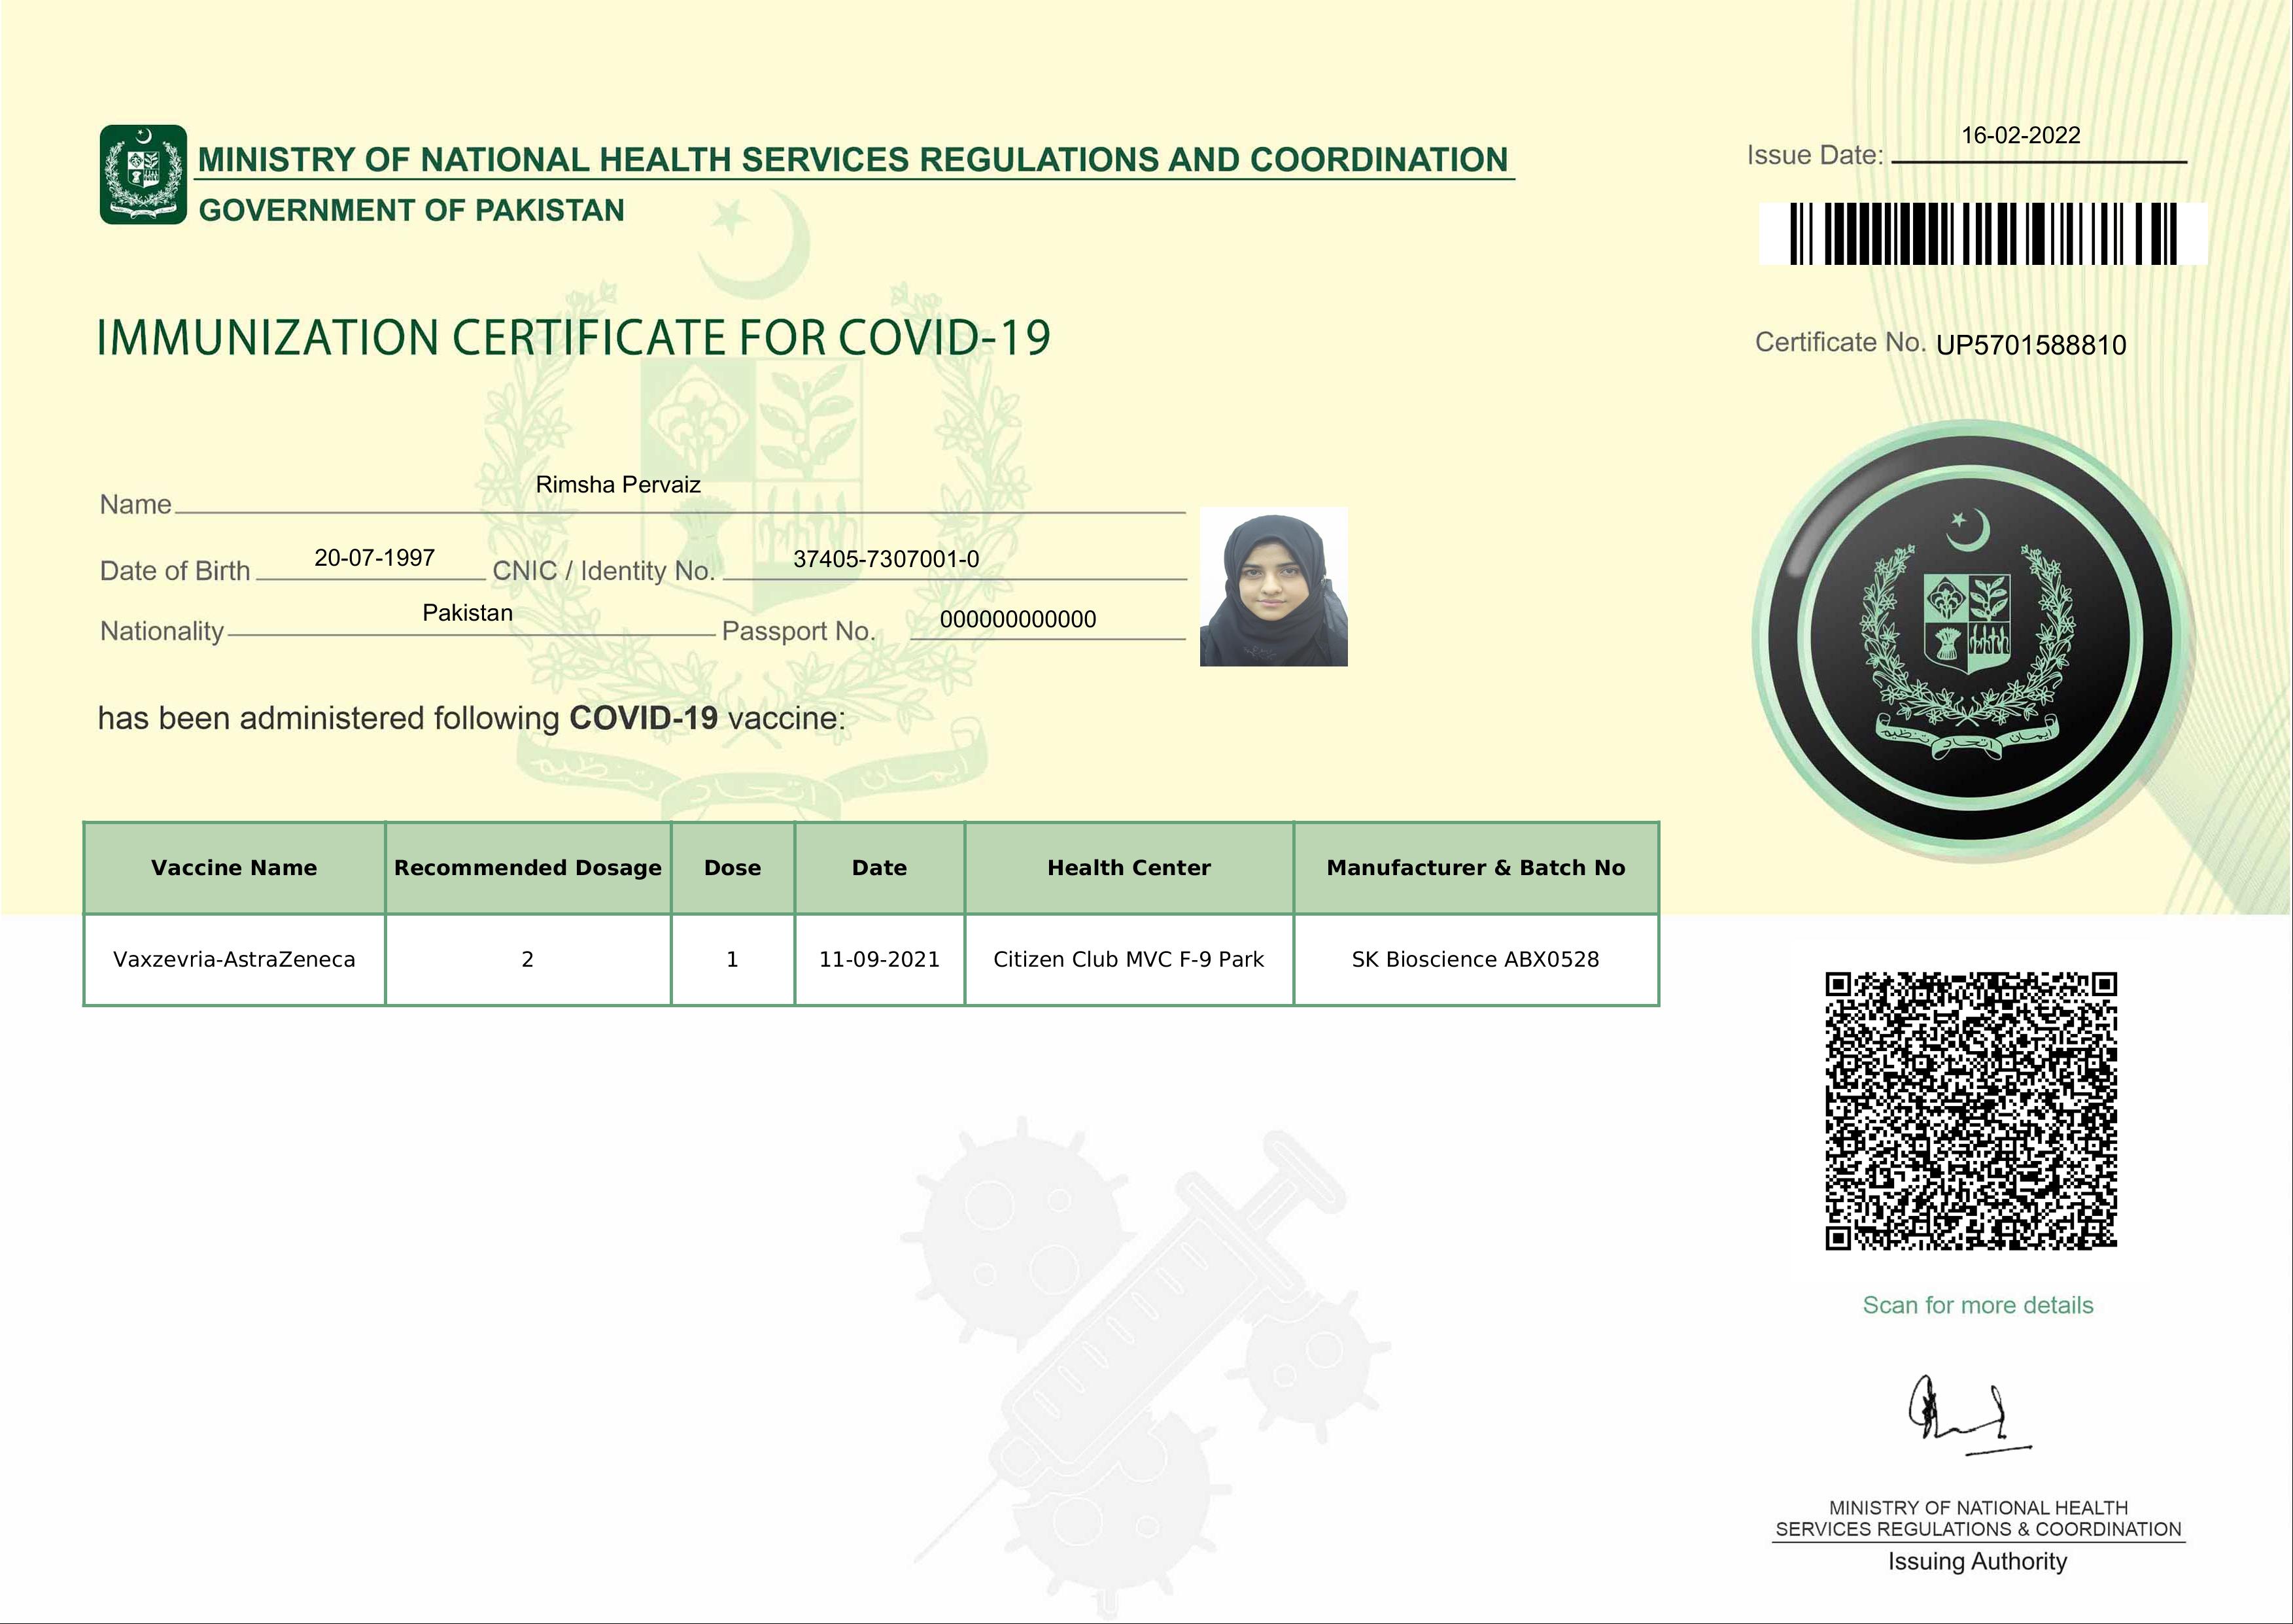Click the issuing authority signature
The image size is (2293, 1624).
pos(1963,1413)
